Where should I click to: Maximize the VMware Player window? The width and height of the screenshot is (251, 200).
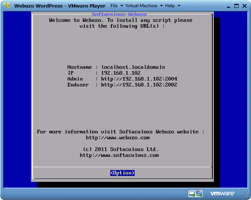[236, 6]
